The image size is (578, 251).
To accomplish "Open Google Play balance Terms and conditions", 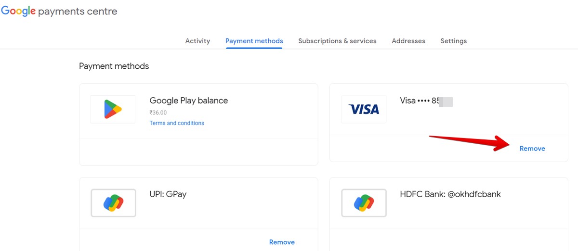I will (x=177, y=123).
